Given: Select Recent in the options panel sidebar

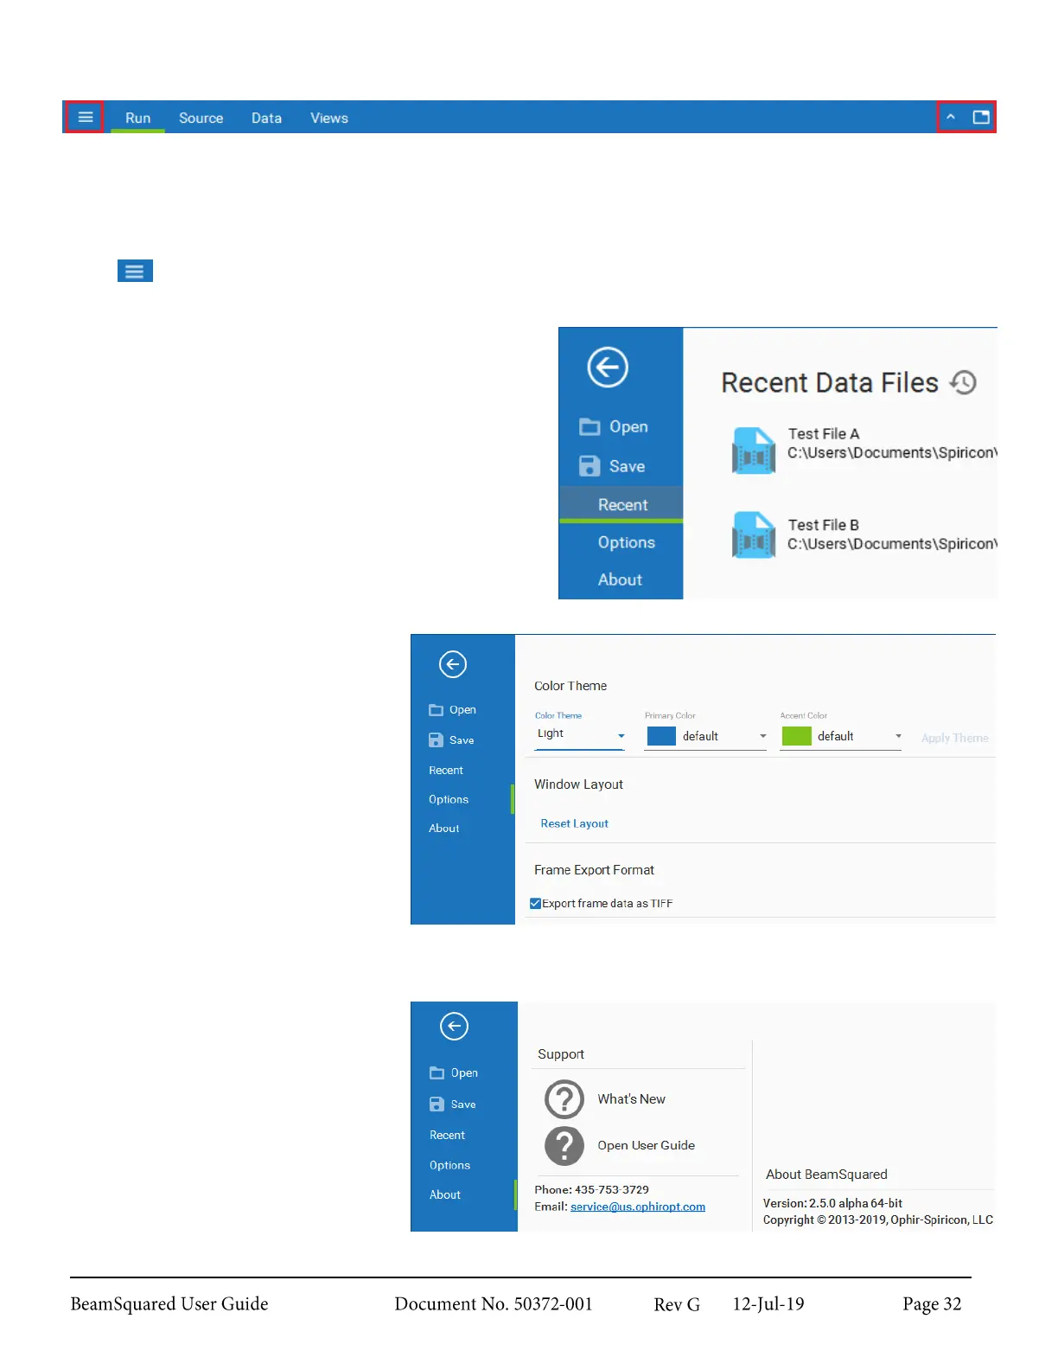Looking at the screenshot, I should click(446, 770).
